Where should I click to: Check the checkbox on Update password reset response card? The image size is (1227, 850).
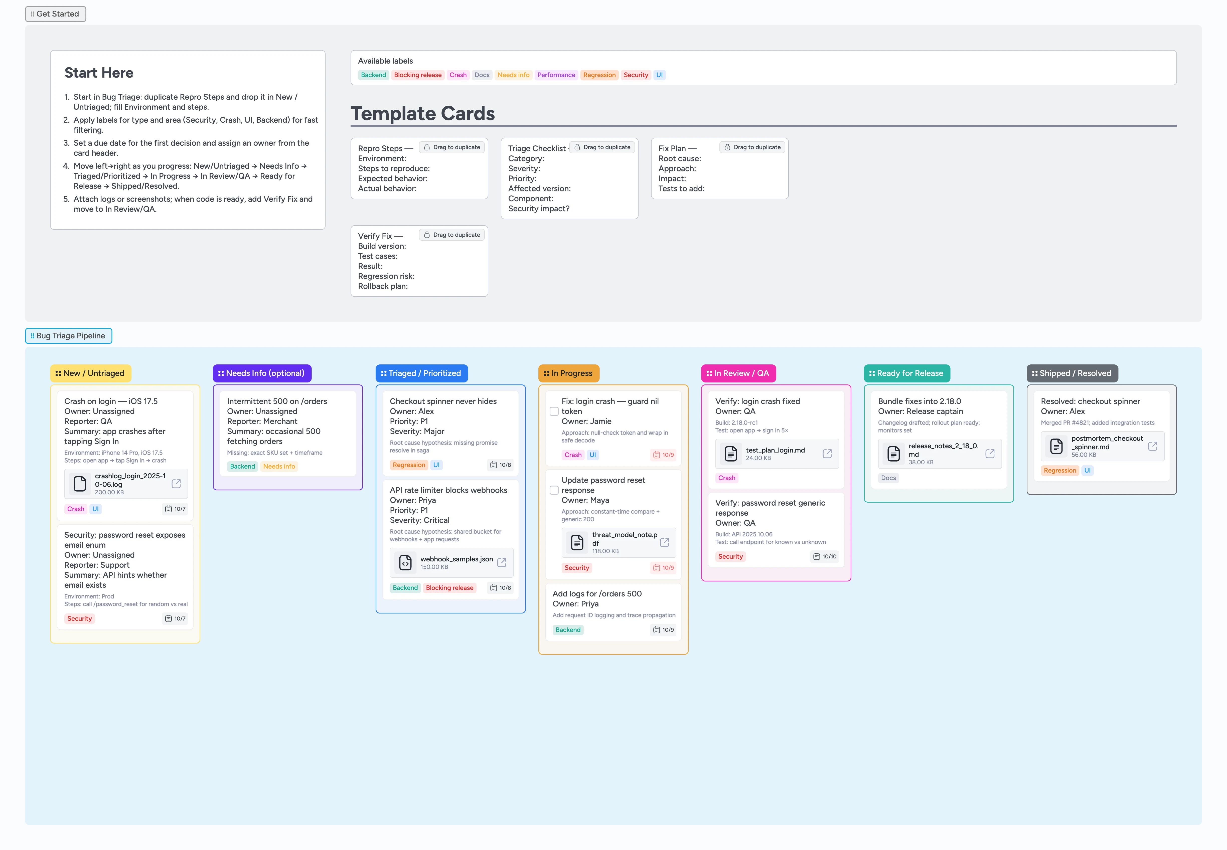coord(554,490)
